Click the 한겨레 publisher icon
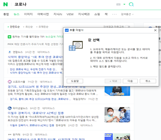 (x=10, y=134)
